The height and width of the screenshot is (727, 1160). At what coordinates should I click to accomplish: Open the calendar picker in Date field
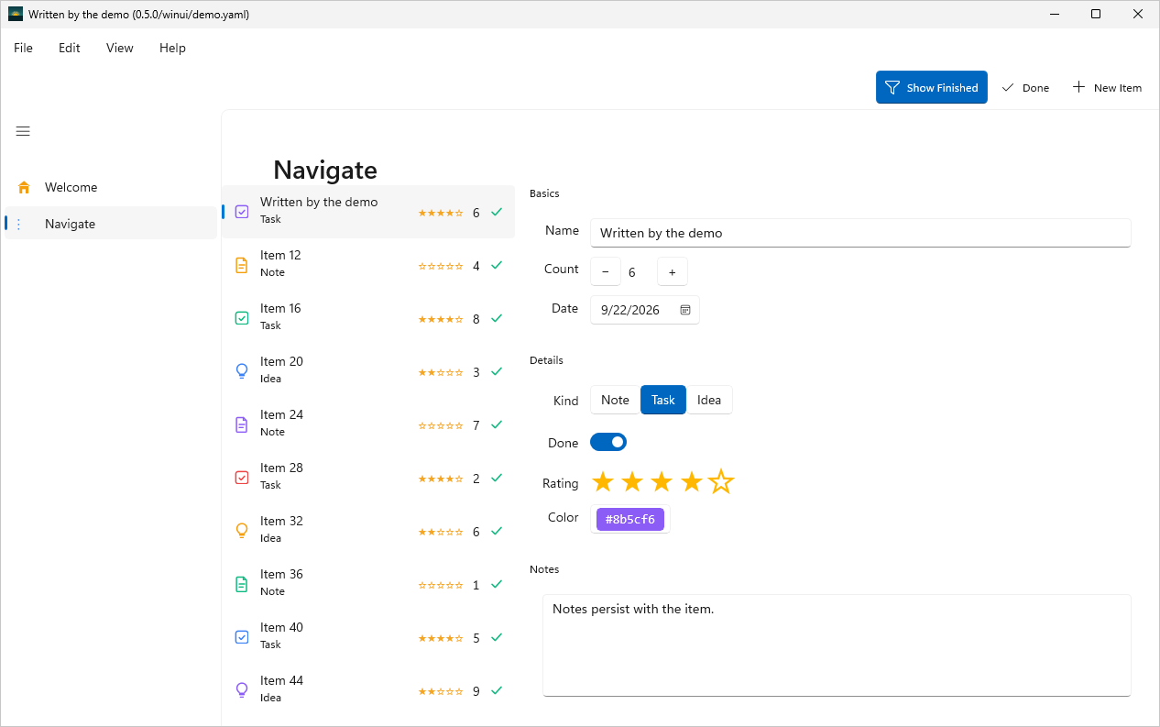point(685,310)
